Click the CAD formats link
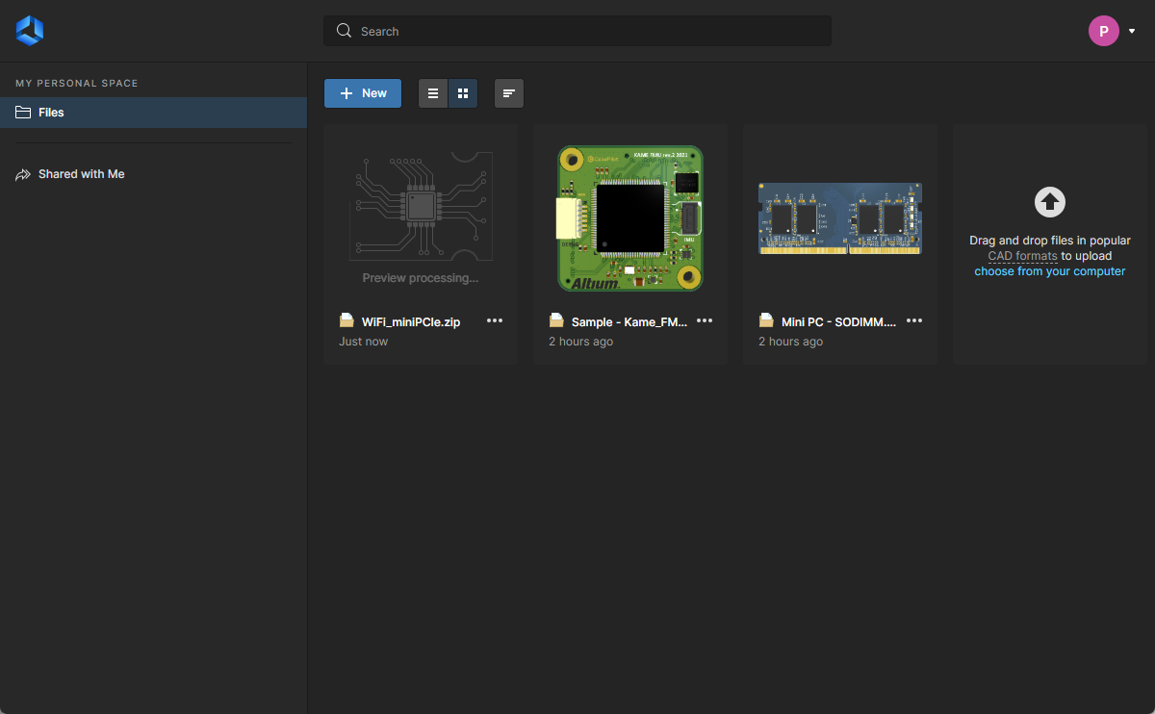Viewport: 1155px width, 714px height. [1022, 256]
